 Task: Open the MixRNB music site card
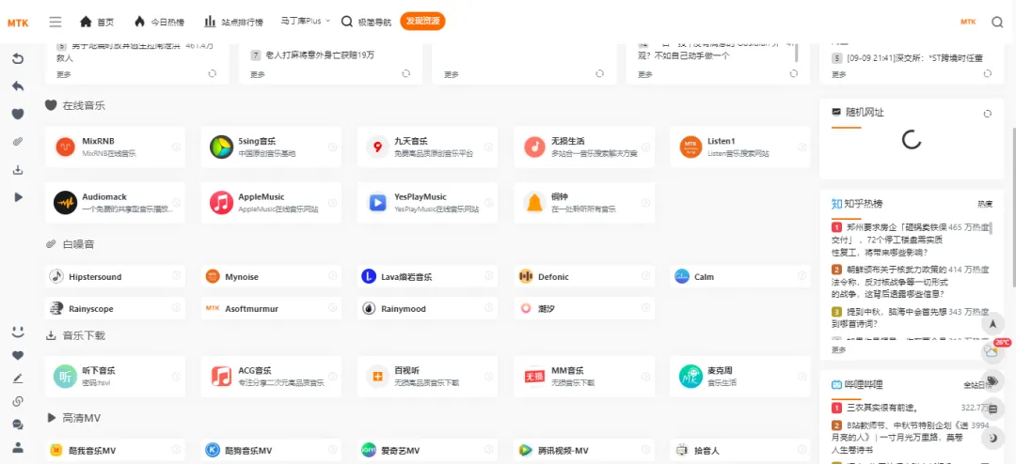pos(115,147)
